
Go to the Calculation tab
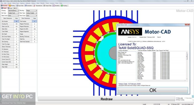click(29, 6)
